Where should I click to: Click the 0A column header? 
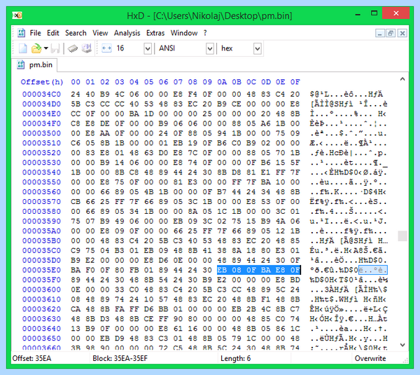point(222,82)
